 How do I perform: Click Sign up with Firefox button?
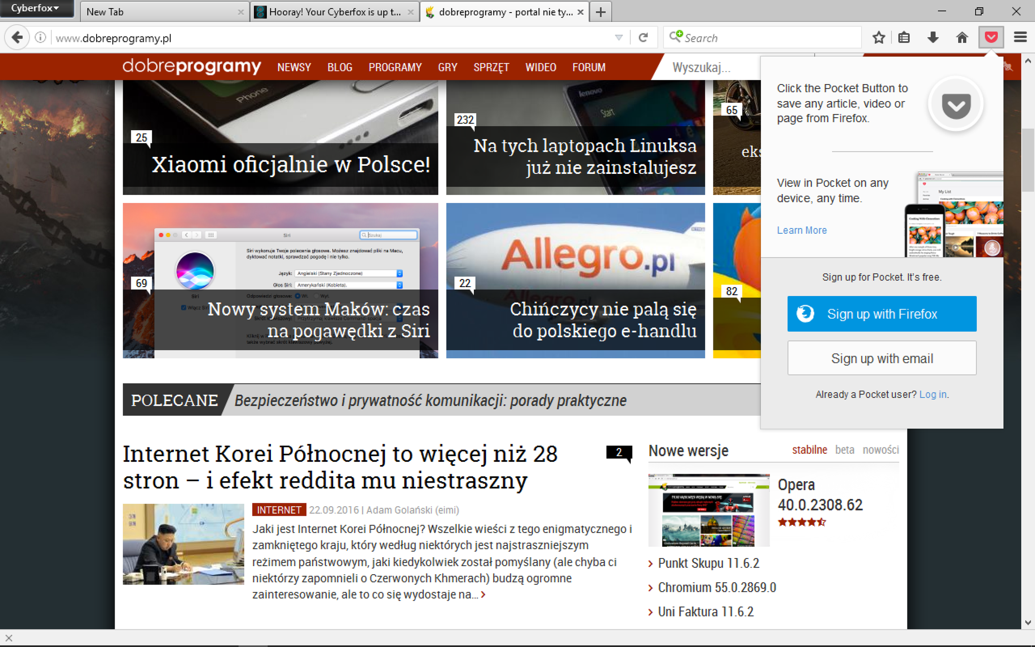tap(882, 314)
